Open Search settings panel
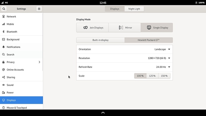This screenshot has width=206, height=116. click(x=21, y=54)
